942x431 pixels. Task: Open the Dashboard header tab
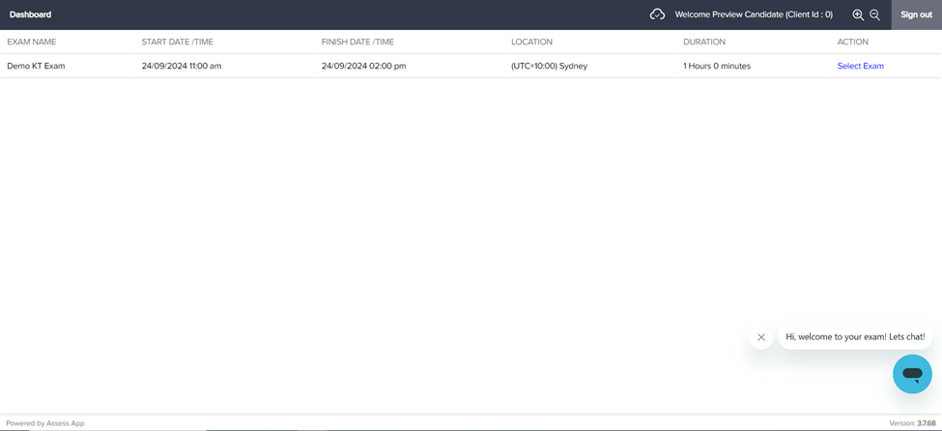(x=30, y=14)
